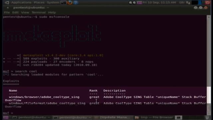Click the 'great' rank of the browser exploit
This screenshot has height=120, width=213.
point(94,97)
